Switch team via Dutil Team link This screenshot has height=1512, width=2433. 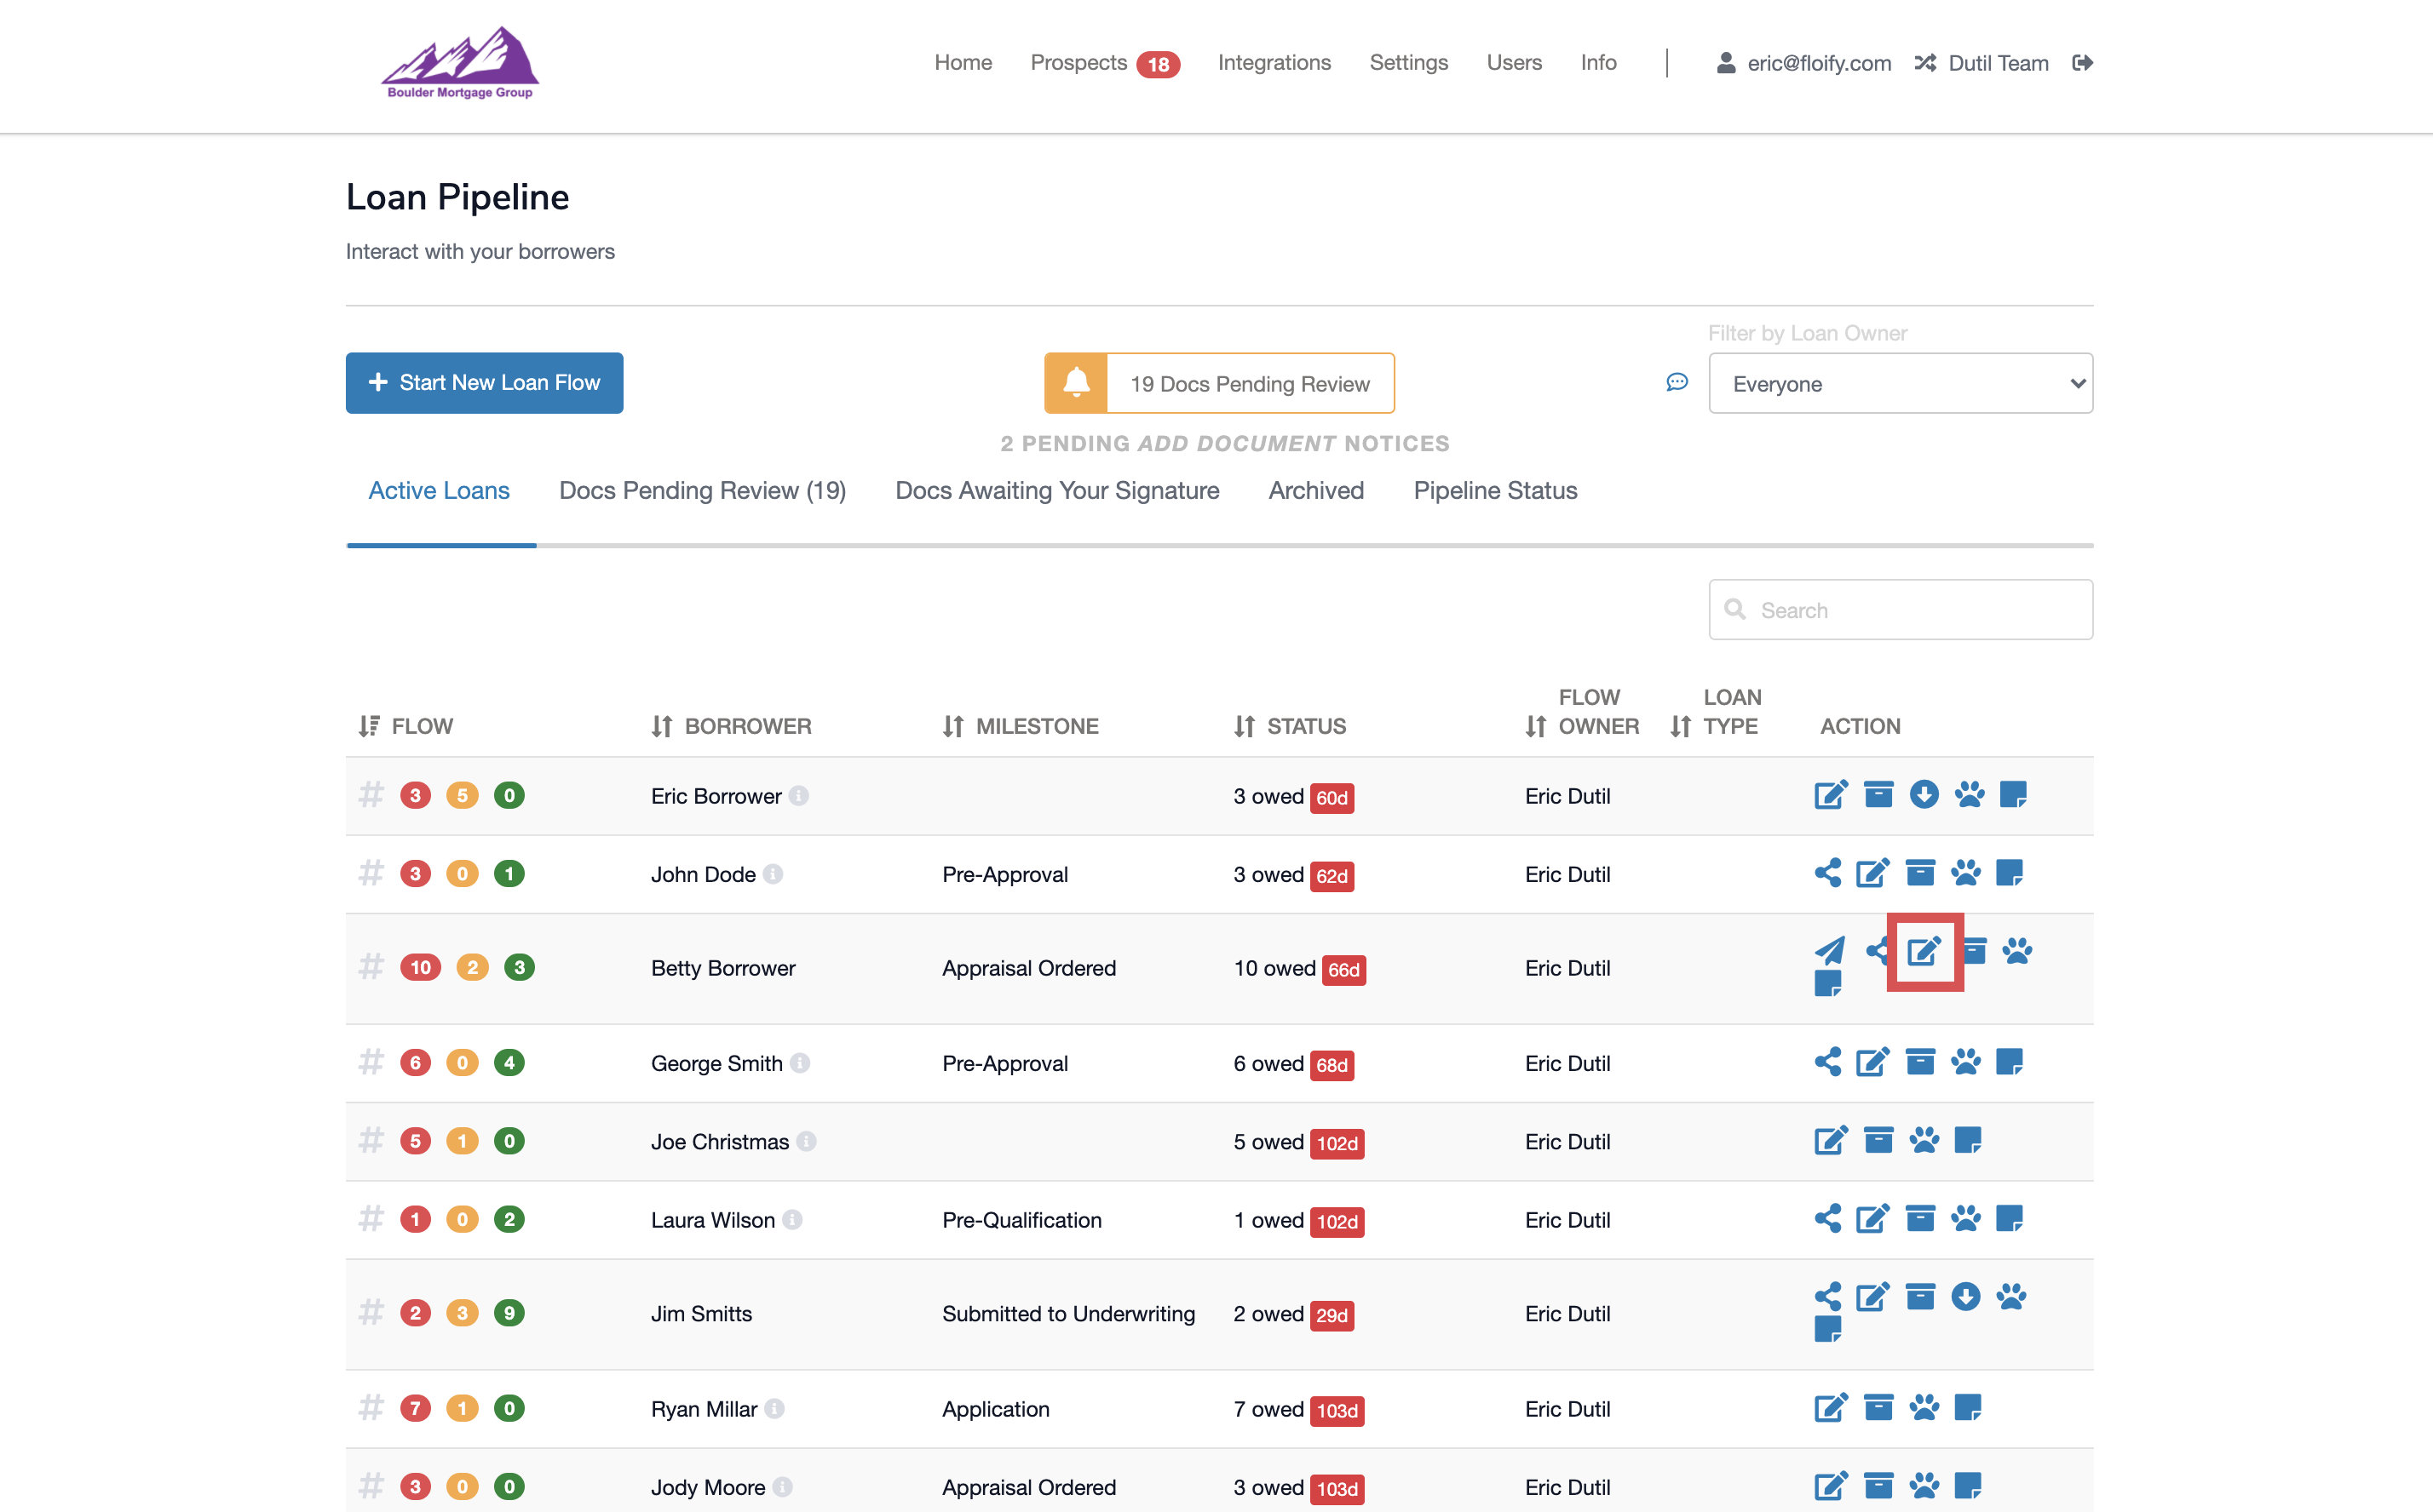click(1981, 63)
